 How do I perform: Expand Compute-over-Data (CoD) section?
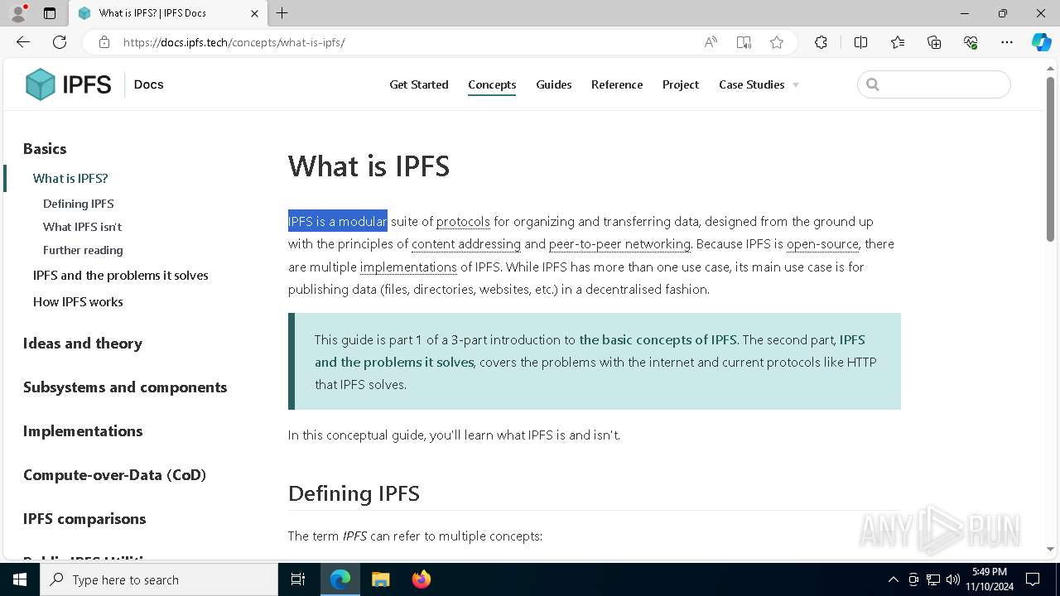tap(114, 475)
